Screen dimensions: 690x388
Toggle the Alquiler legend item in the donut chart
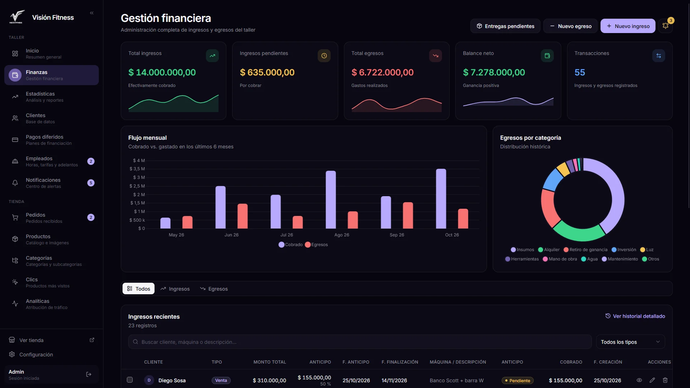[x=549, y=250]
